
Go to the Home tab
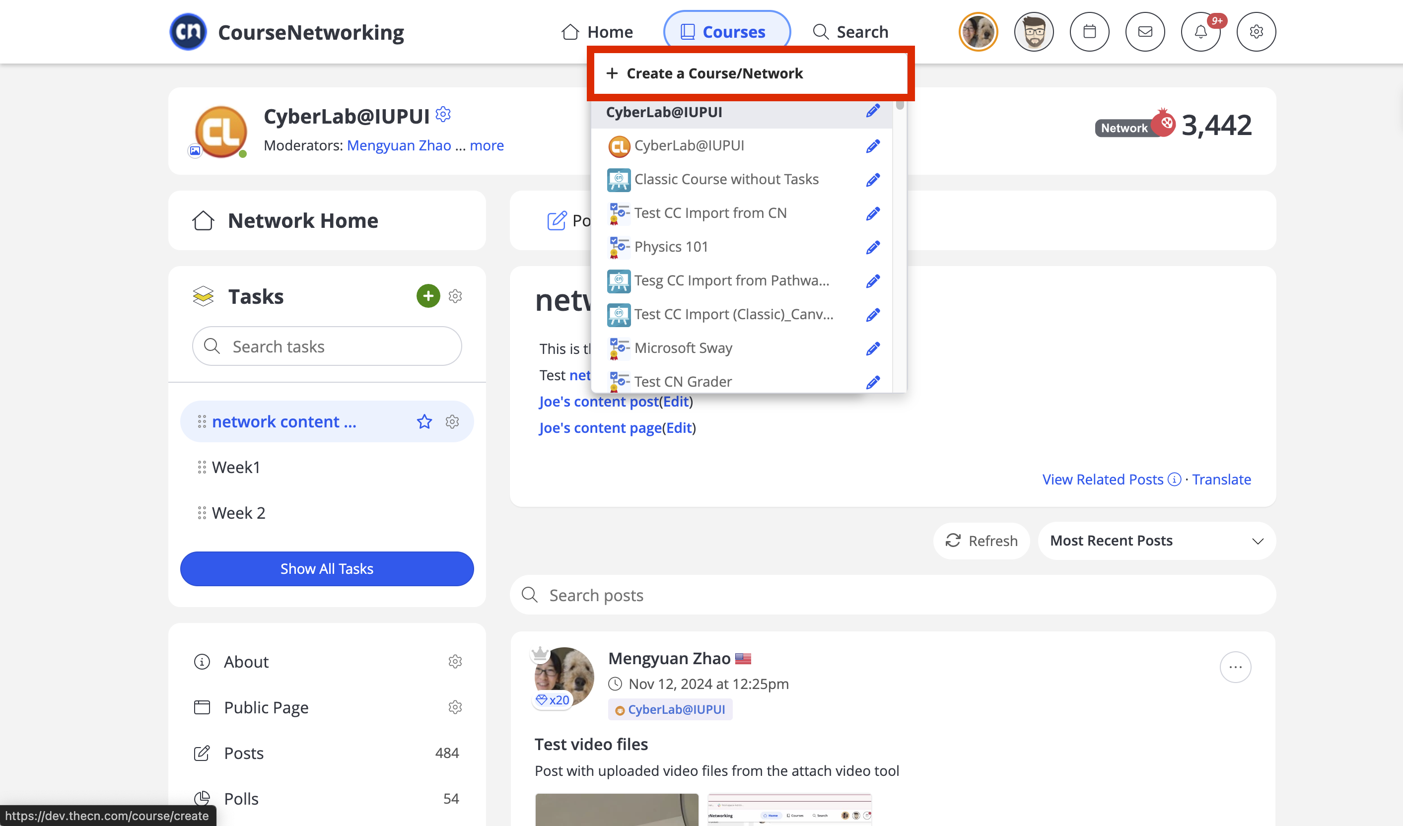[597, 32]
